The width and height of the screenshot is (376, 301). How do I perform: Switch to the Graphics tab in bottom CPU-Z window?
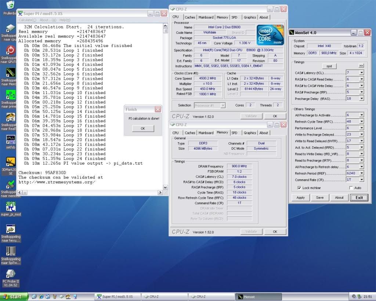pyautogui.click(x=250, y=133)
